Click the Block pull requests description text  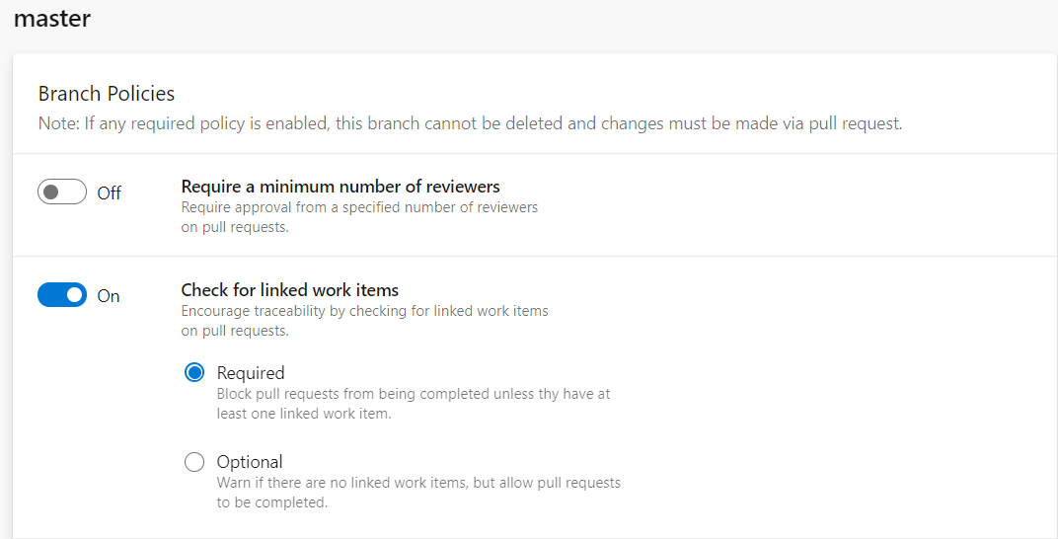(414, 394)
